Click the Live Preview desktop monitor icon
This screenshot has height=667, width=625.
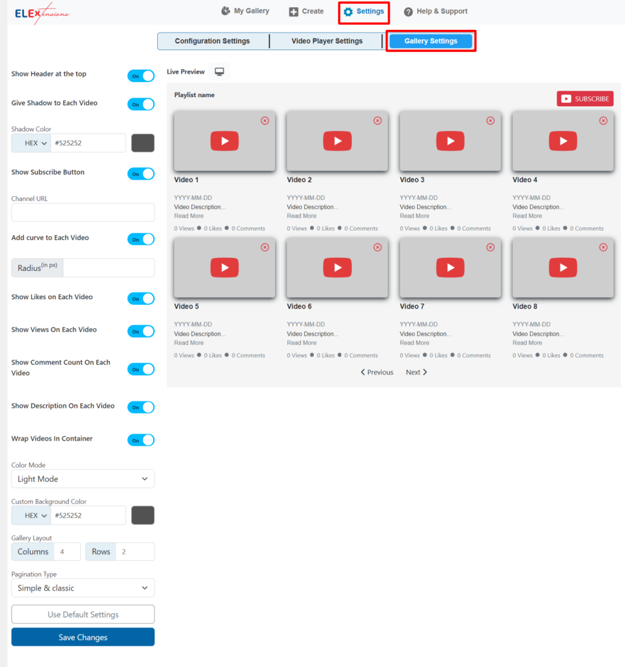(x=219, y=72)
